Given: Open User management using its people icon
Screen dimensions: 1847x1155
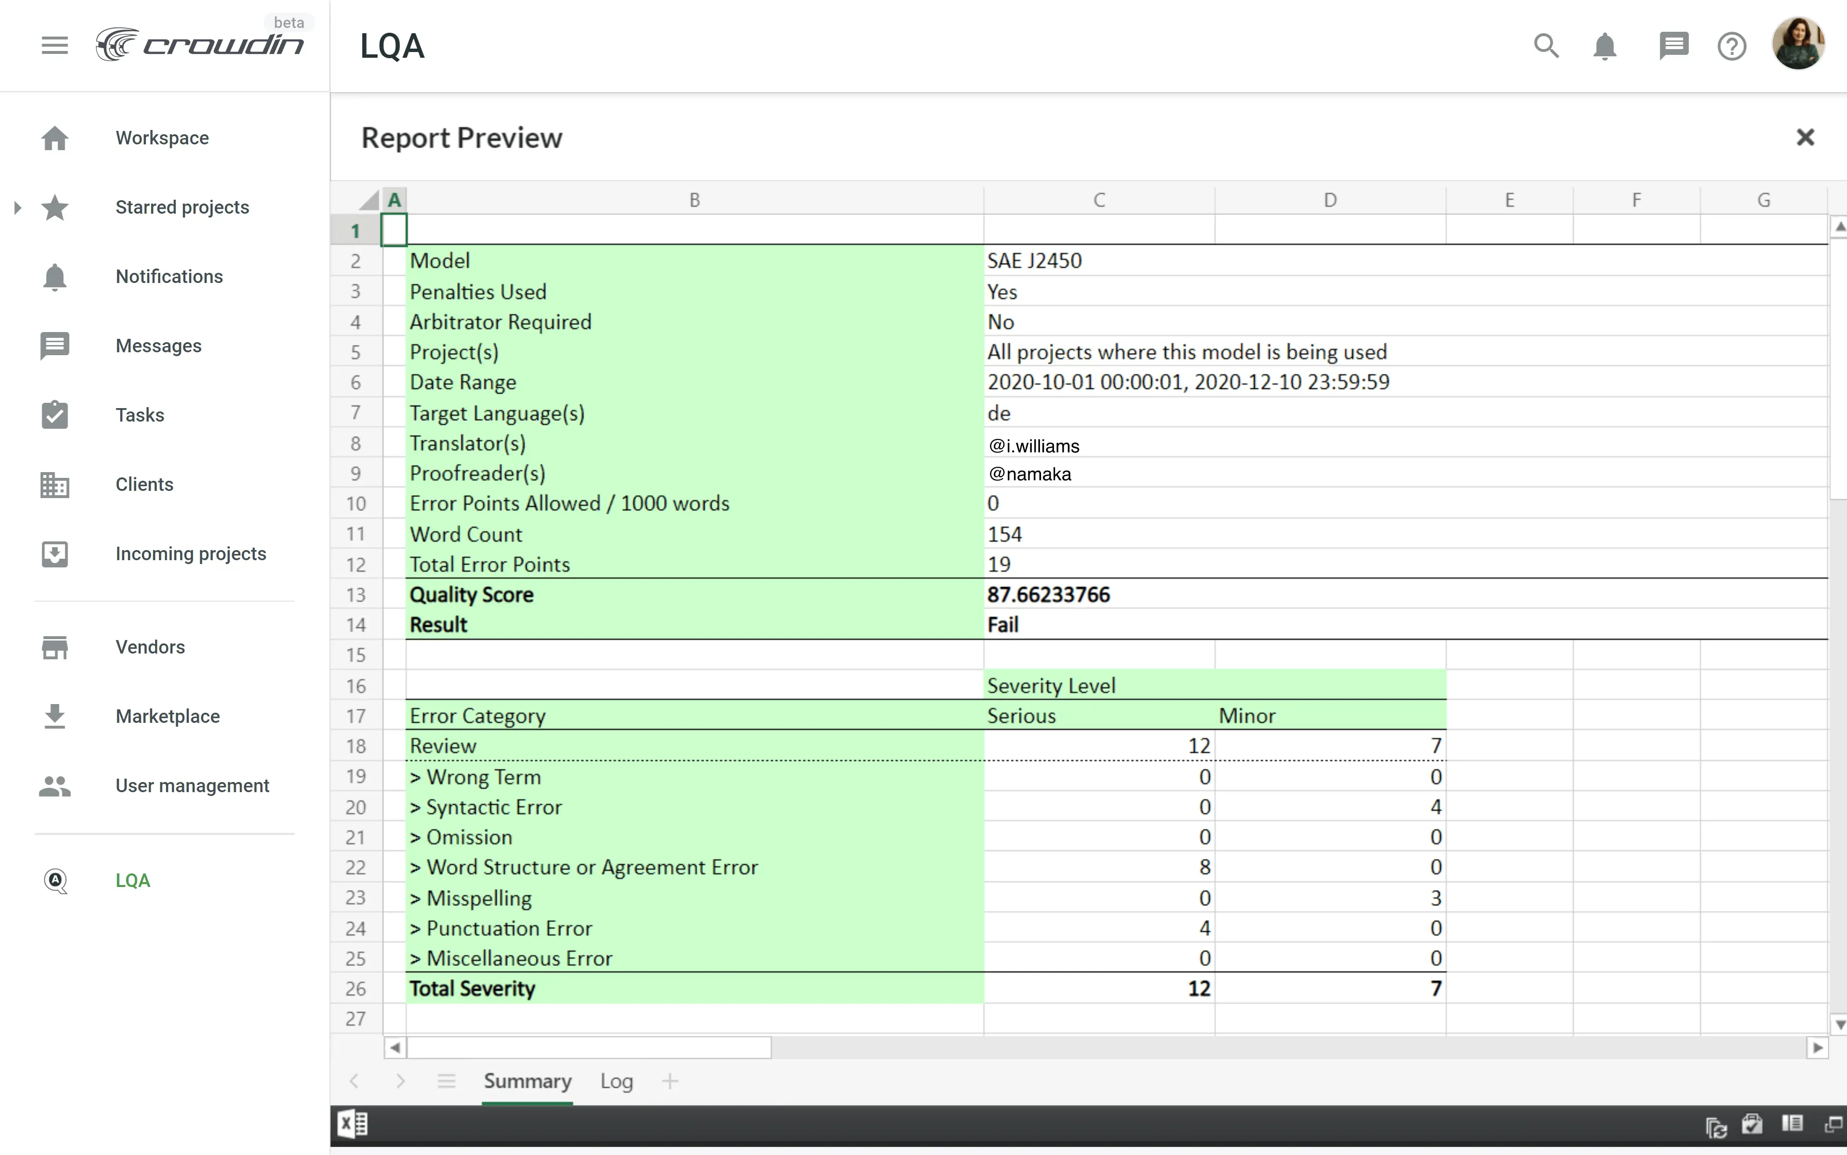Looking at the screenshot, I should click(54, 786).
